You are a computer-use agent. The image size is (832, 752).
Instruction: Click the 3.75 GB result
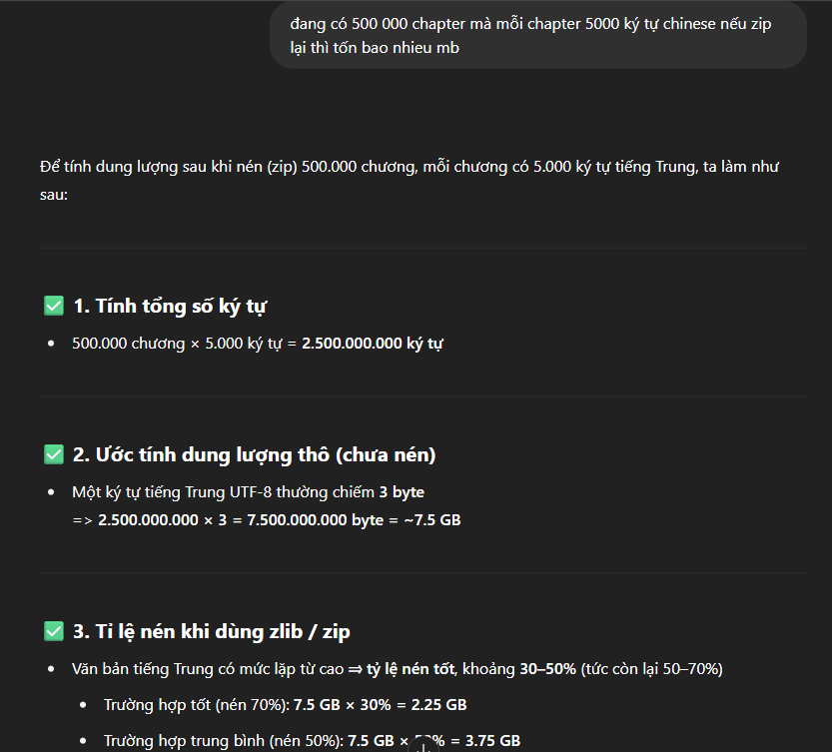click(x=492, y=740)
